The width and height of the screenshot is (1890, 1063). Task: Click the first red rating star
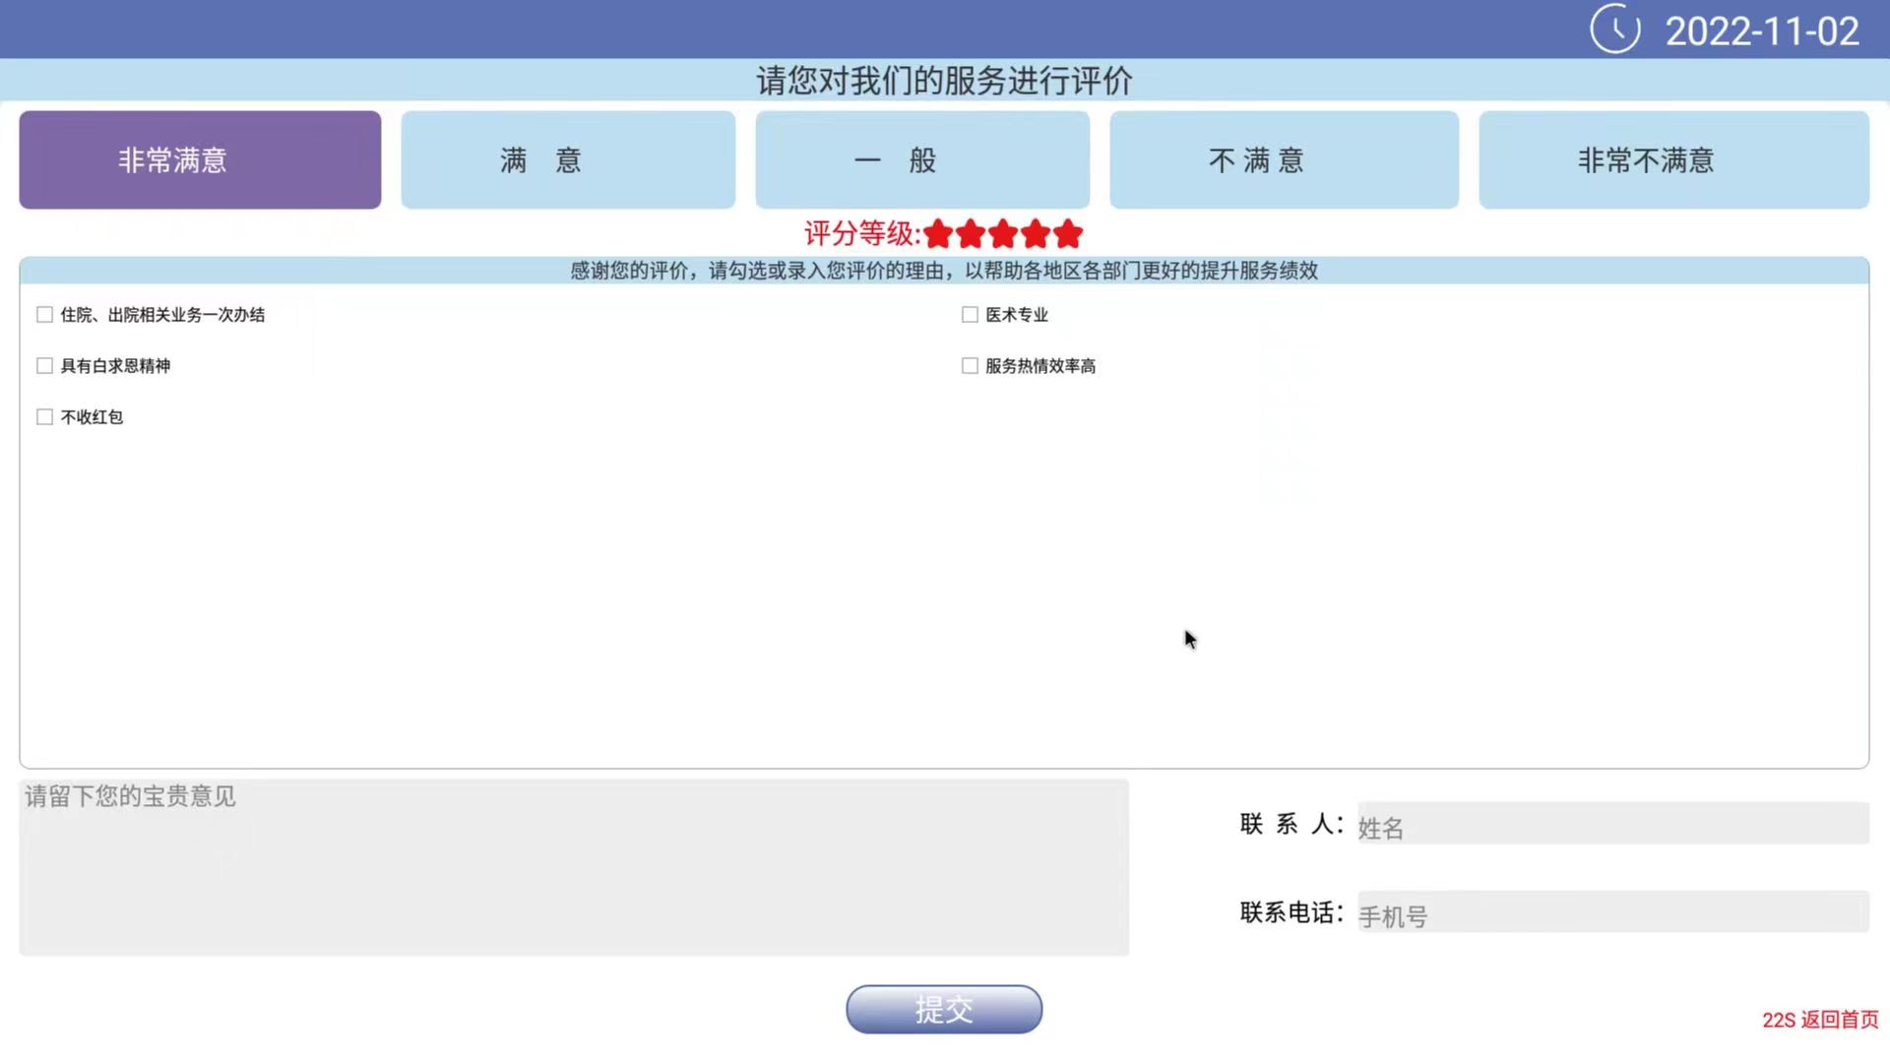[x=938, y=234]
